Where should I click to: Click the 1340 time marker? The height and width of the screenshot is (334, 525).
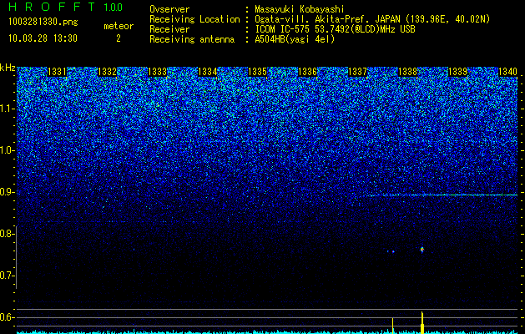[507, 72]
